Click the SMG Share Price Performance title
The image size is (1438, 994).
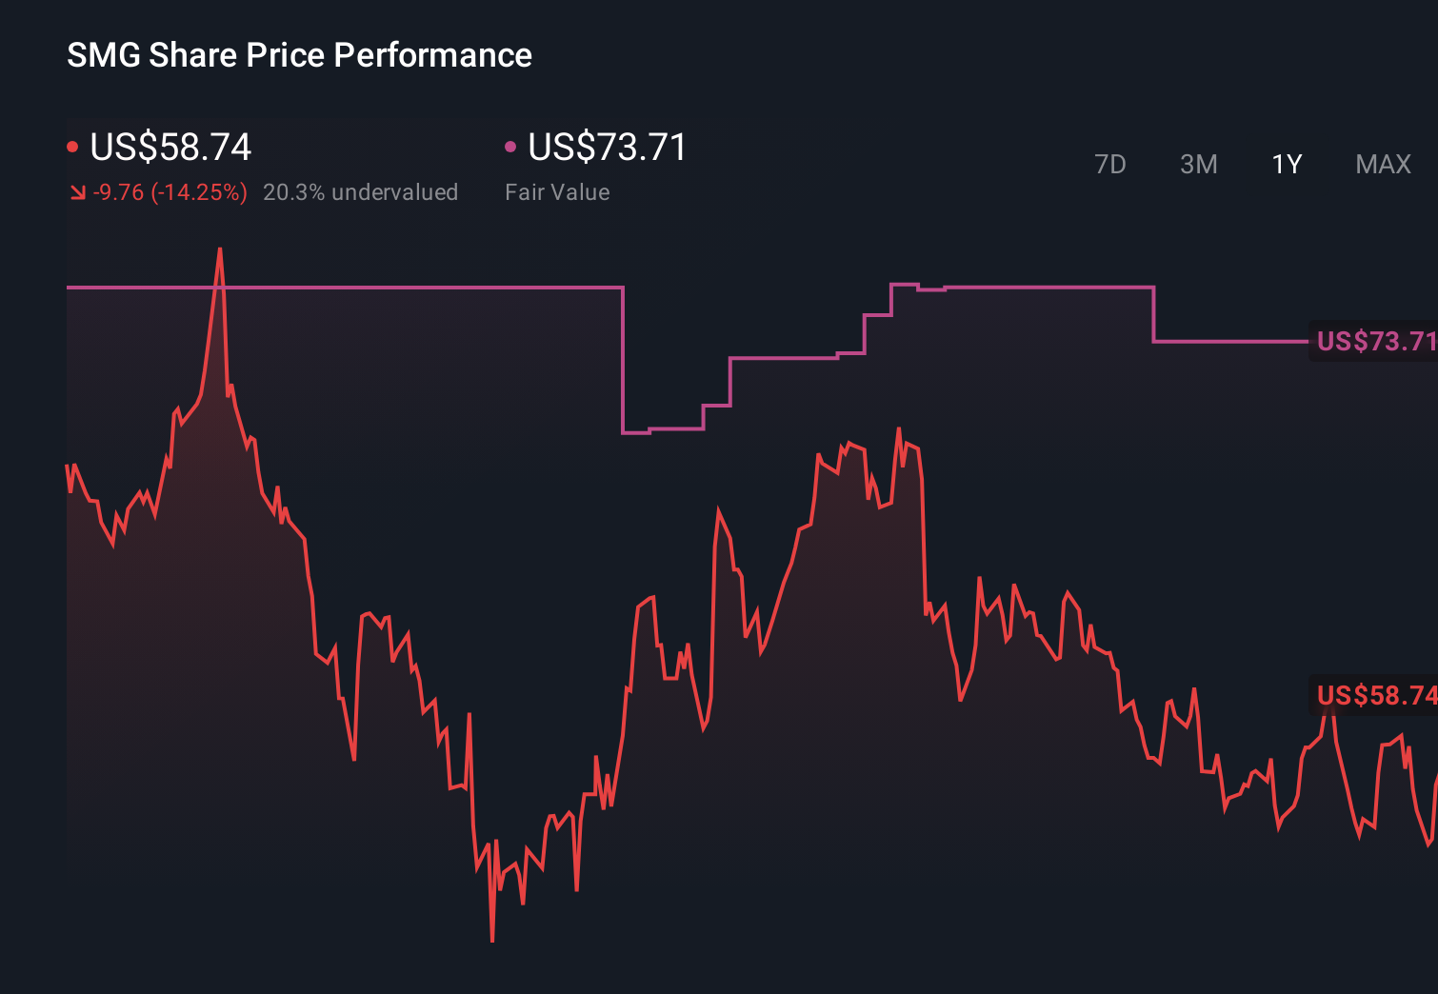(x=299, y=55)
